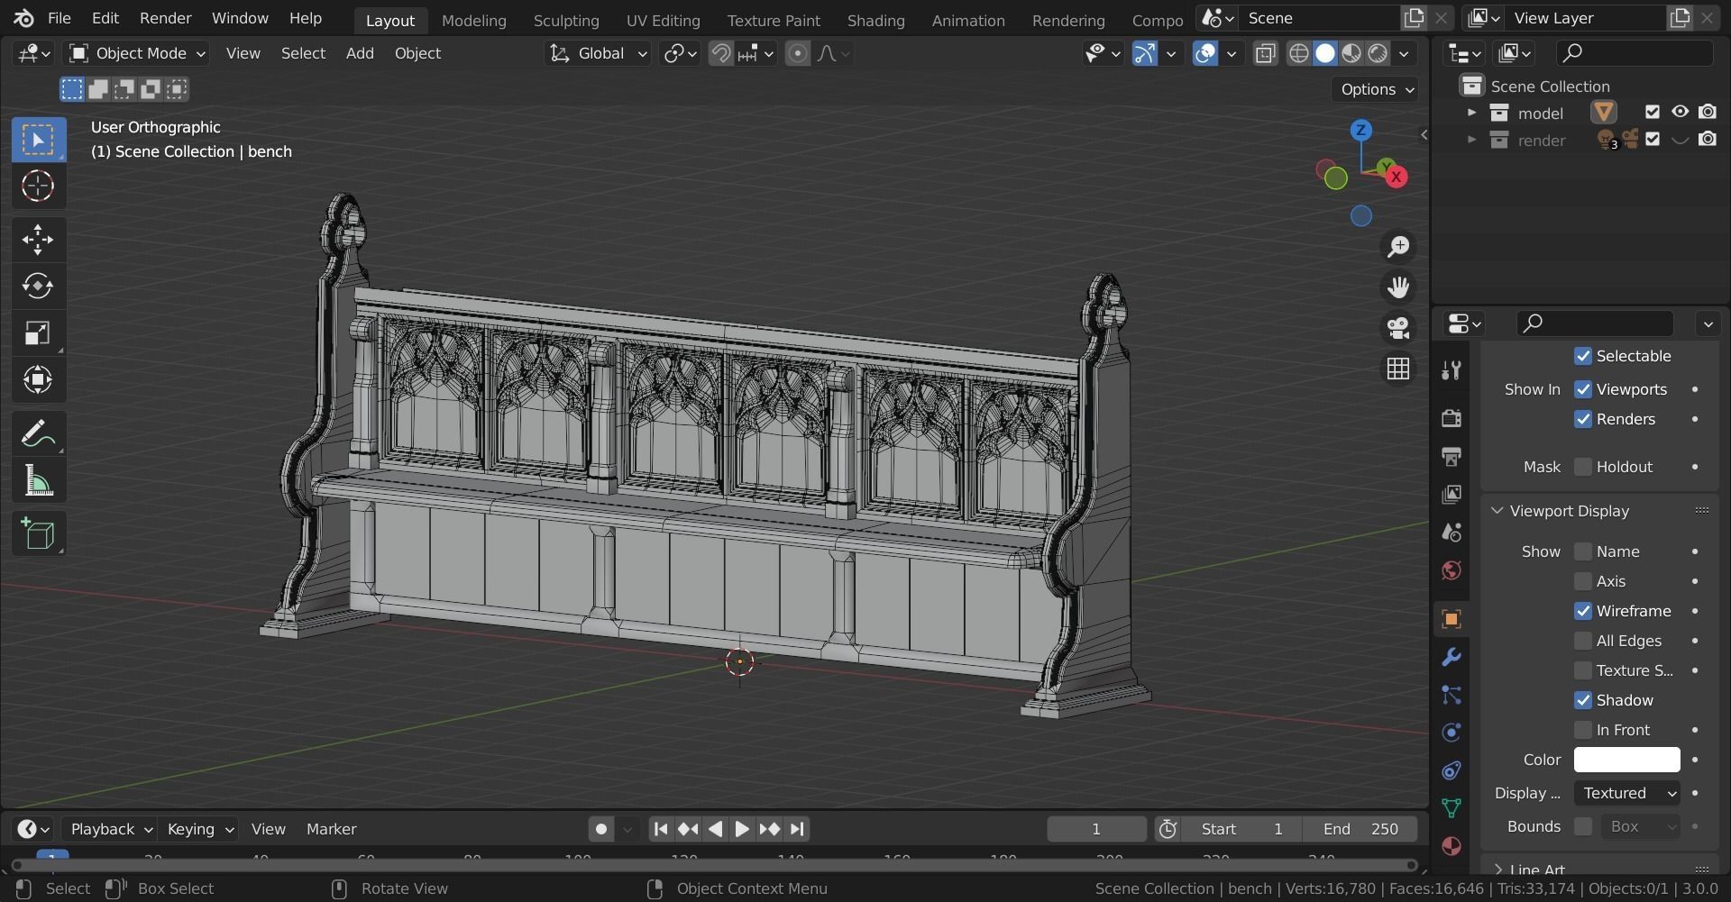Activate the Scale tool
1731x902 pixels.
(x=38, y=333)
